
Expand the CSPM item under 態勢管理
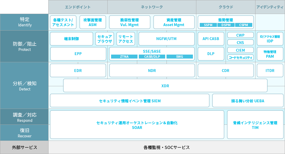(243, 25)
